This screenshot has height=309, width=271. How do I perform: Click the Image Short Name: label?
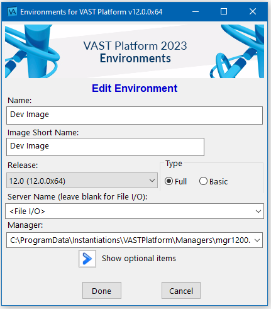[43, 133]
